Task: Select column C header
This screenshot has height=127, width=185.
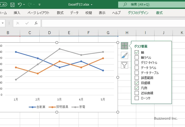Action: pos(30,33)
